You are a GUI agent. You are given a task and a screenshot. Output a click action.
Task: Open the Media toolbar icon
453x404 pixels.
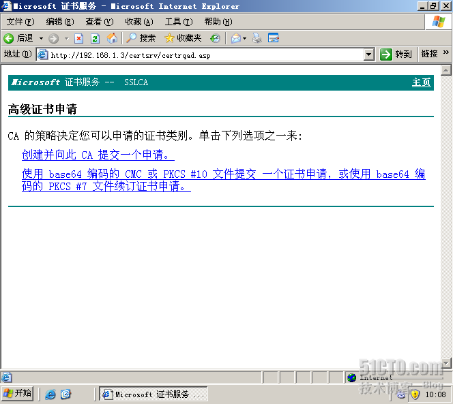[x=215, y=38]
